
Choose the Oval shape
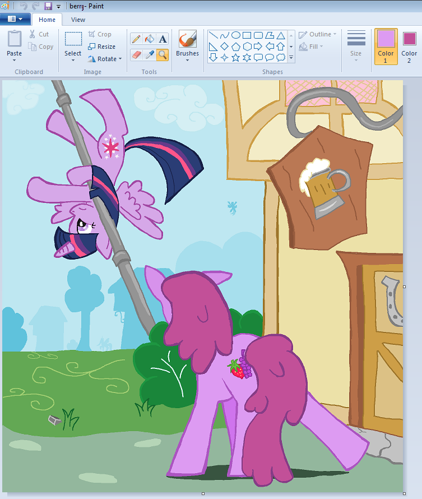(235, 35)
